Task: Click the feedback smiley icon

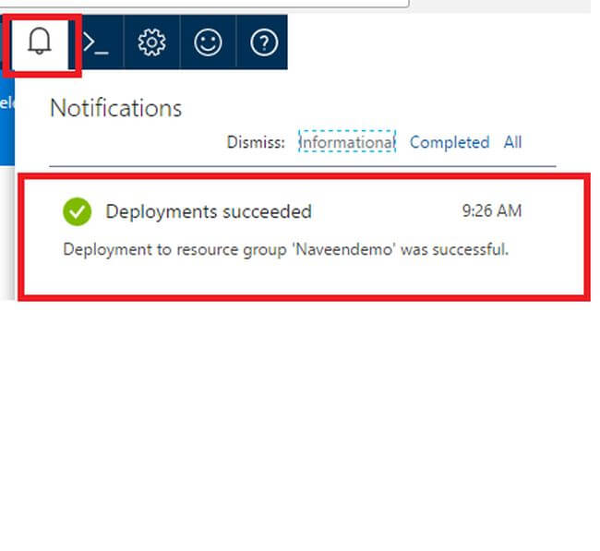Action: (208, 42)
